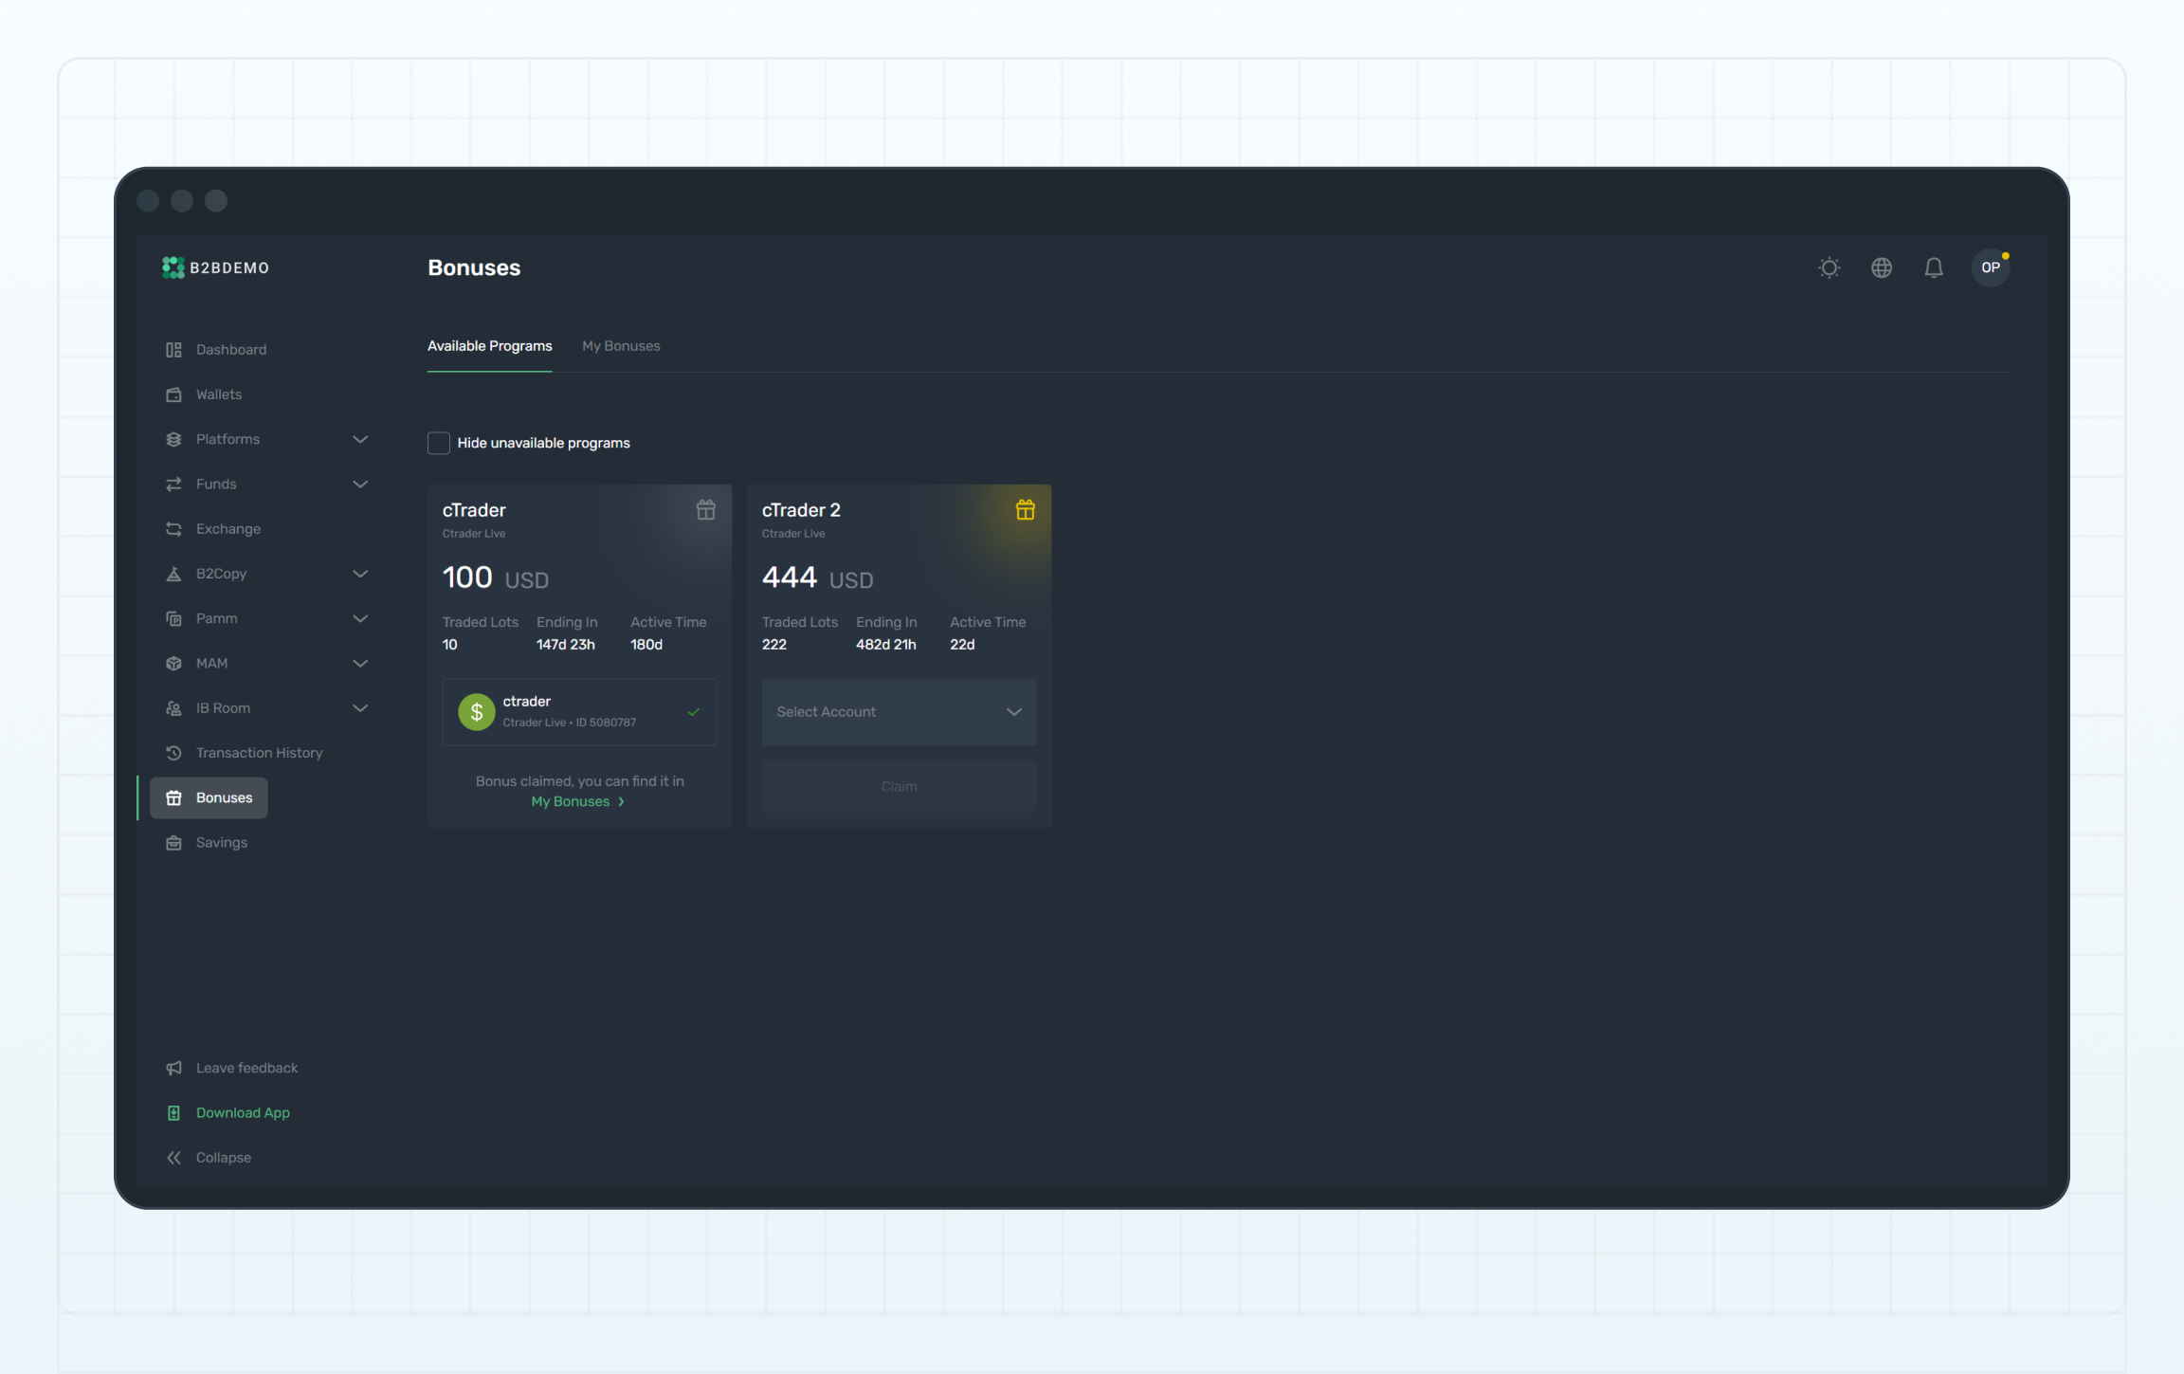Screen dimensions: 2184x1374
Task: Click the B2BDEMO logo
Action: pyautogui.click(x=215, y=268)
